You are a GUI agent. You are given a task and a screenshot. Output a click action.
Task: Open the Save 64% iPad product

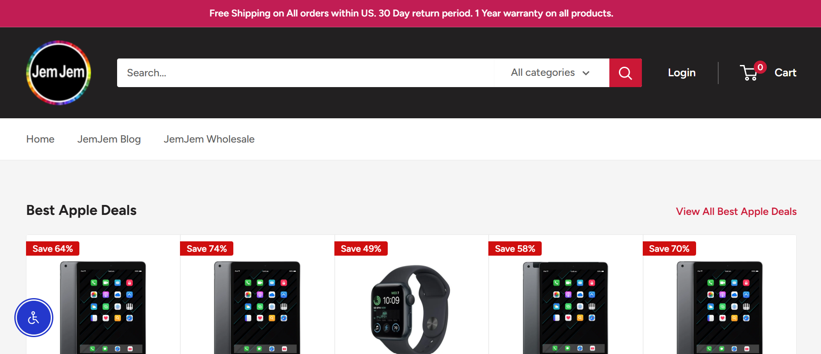click(x=103, y=307)
